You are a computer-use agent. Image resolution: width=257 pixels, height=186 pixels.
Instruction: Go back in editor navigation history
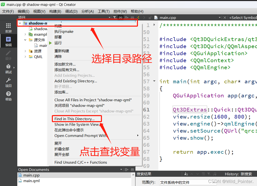tap(138, 18)
